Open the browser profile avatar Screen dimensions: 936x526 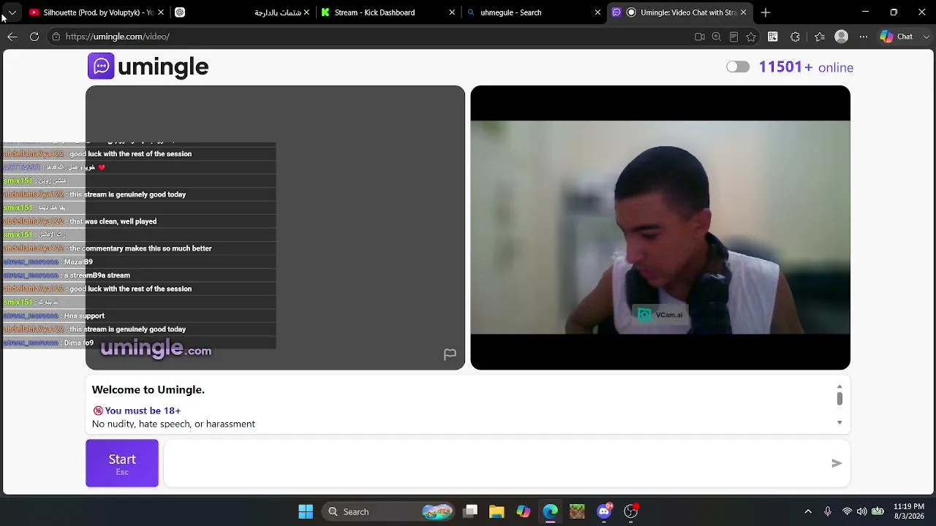point(842,37)
